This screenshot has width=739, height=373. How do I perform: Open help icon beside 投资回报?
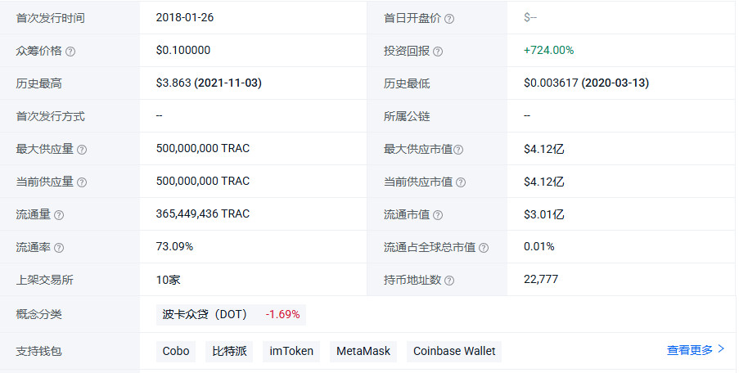click(438, 52)
